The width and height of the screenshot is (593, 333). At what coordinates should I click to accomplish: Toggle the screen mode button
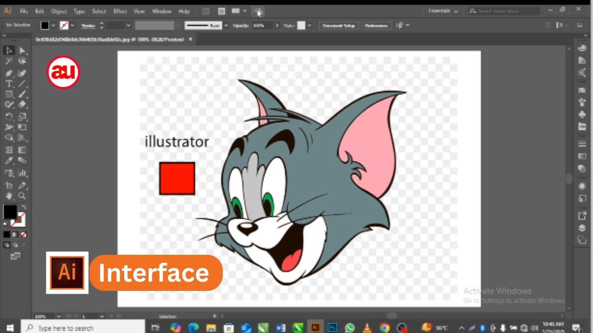pos(15,256)
